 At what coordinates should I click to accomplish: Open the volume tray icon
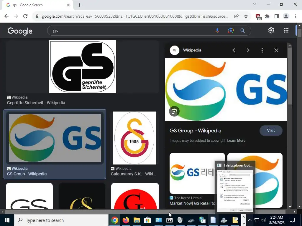264,220
